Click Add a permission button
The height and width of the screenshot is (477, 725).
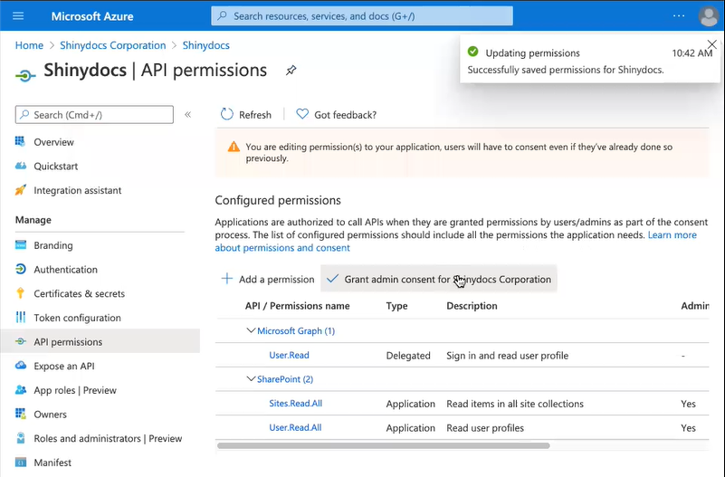(268, 279)
